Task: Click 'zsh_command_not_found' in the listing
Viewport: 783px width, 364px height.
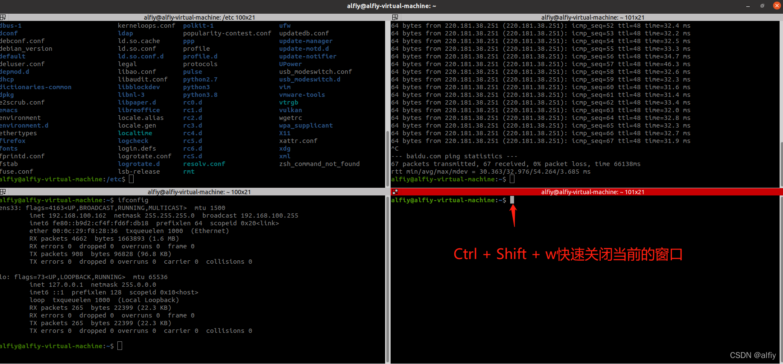Action: point(319,164)
